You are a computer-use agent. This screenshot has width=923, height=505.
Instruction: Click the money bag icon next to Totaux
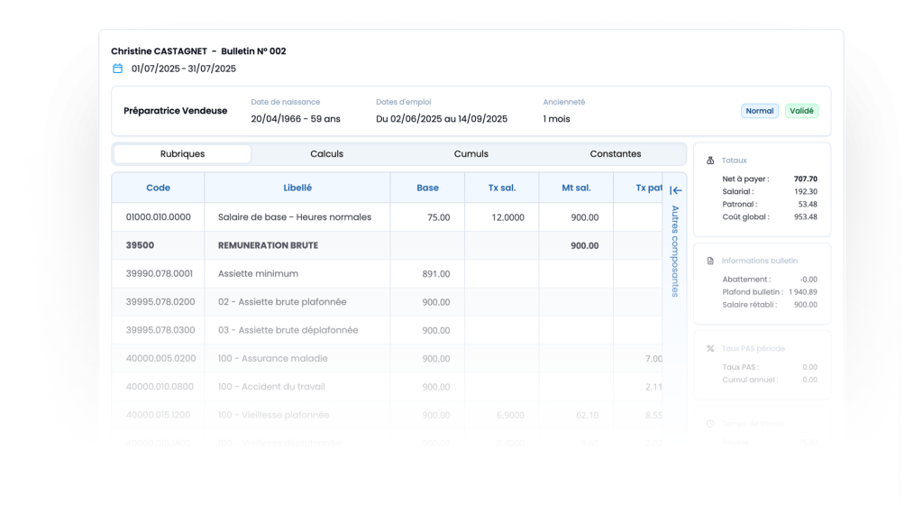click(x=710, y=161)
